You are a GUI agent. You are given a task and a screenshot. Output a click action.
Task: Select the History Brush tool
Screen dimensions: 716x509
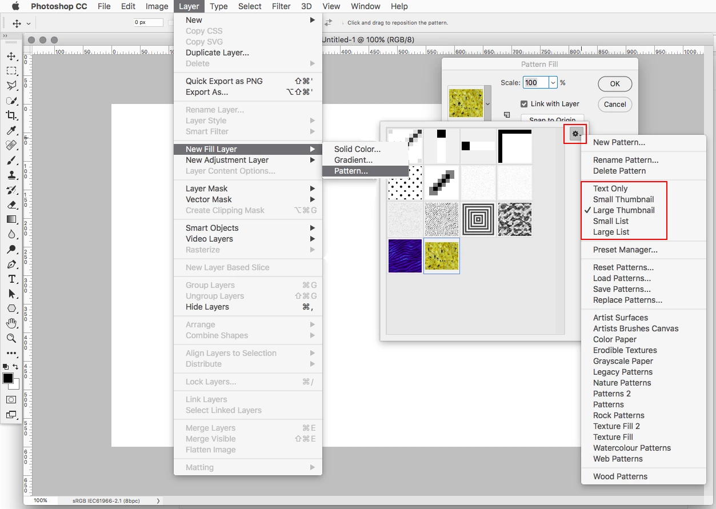click(11, 190)
